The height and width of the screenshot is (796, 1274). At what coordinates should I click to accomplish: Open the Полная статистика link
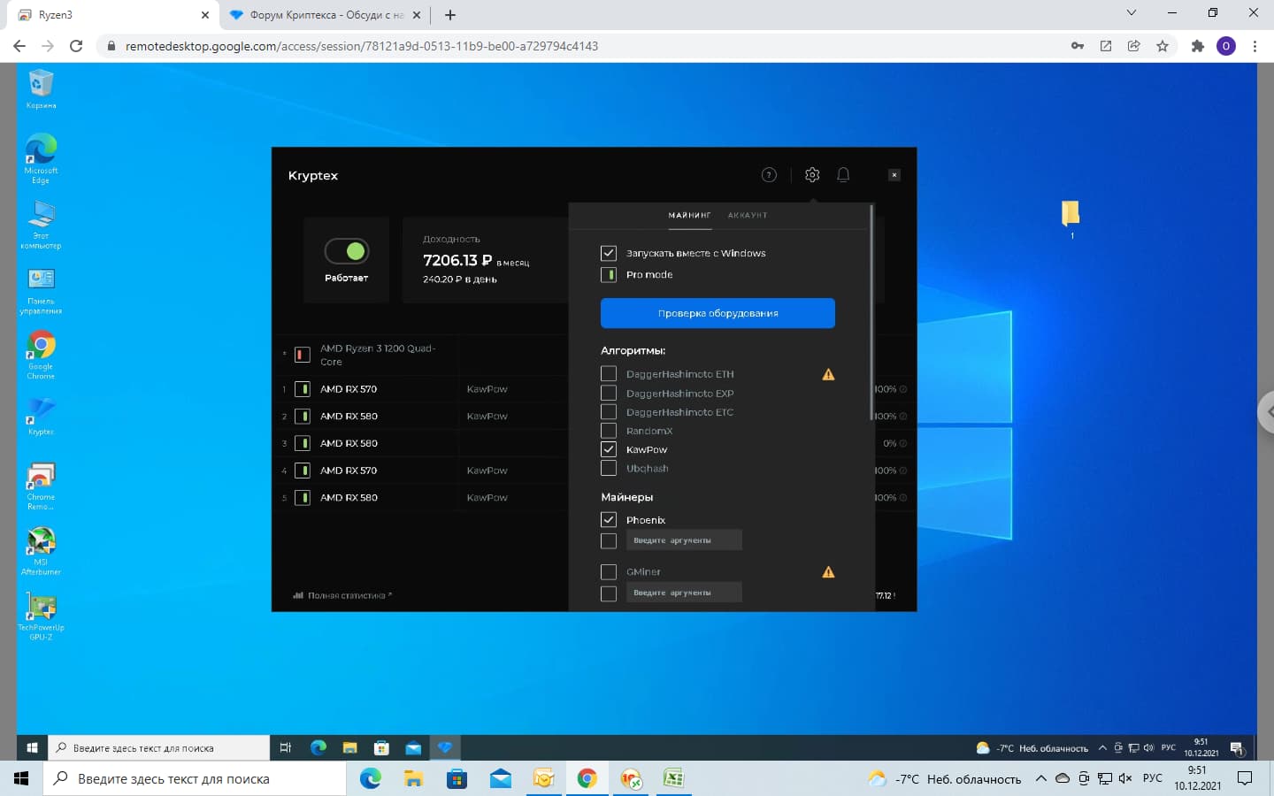[343, 595]
